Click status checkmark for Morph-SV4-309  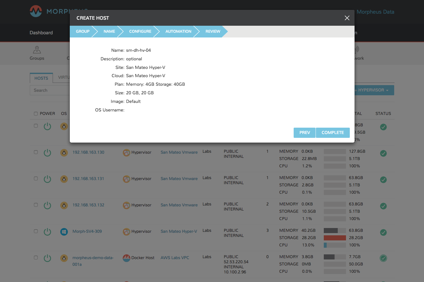(383, 232)
